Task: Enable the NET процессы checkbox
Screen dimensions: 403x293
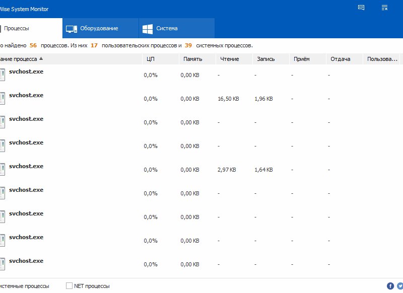Action: (x=69, y=286)
